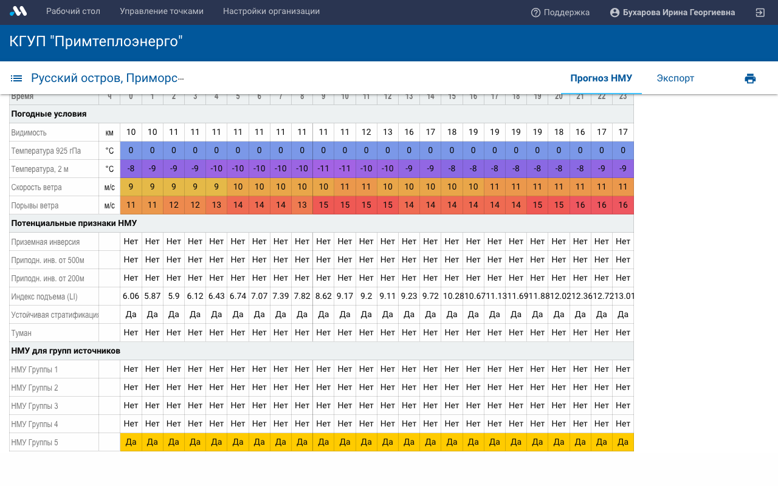Viewport: 778px width, 486px height.
Task: Click the Индекс подъема (LI) row label
Action: (x=44, y=296)
